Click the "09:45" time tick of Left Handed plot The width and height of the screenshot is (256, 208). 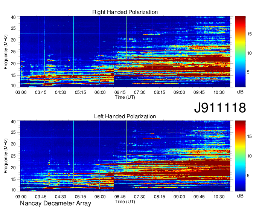click(x=199, y=197)
